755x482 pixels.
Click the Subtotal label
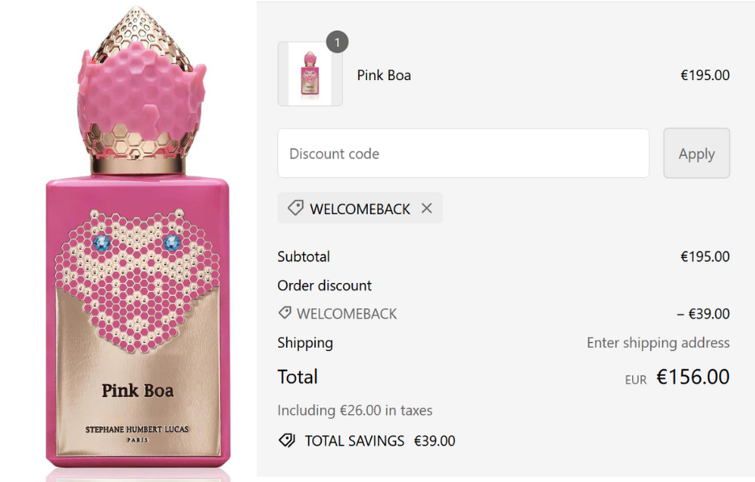[x=304, y=256]
